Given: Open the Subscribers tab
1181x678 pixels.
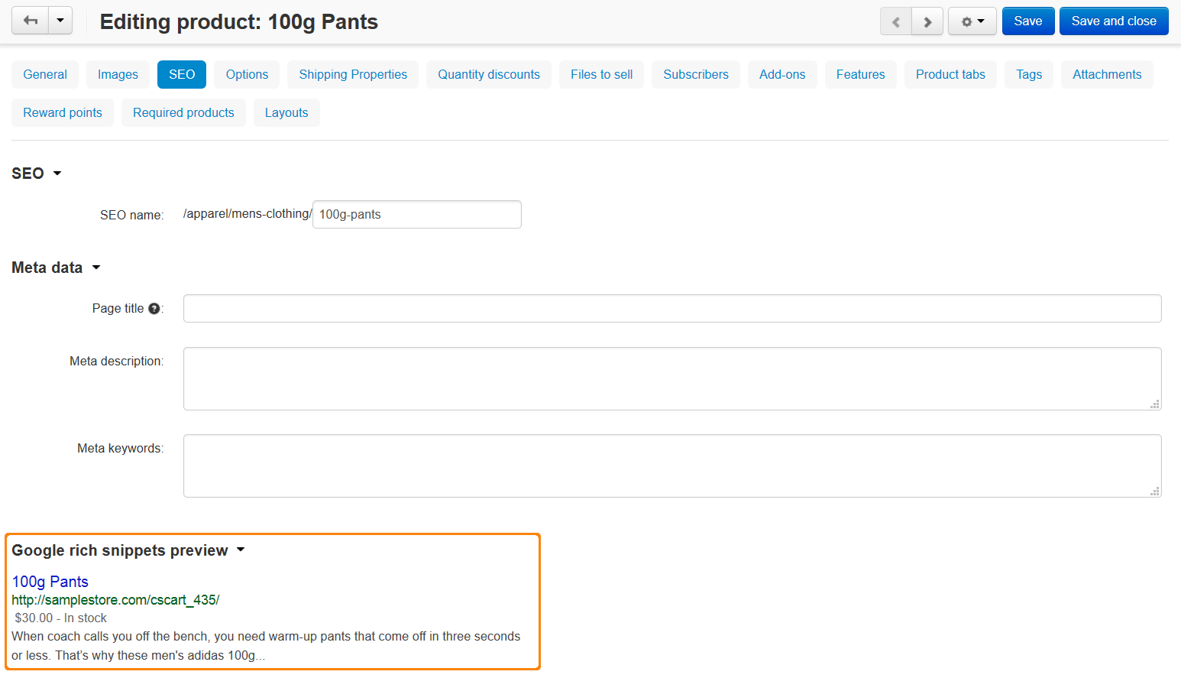Looking at the screenshot, I should (x=696, y=74).
